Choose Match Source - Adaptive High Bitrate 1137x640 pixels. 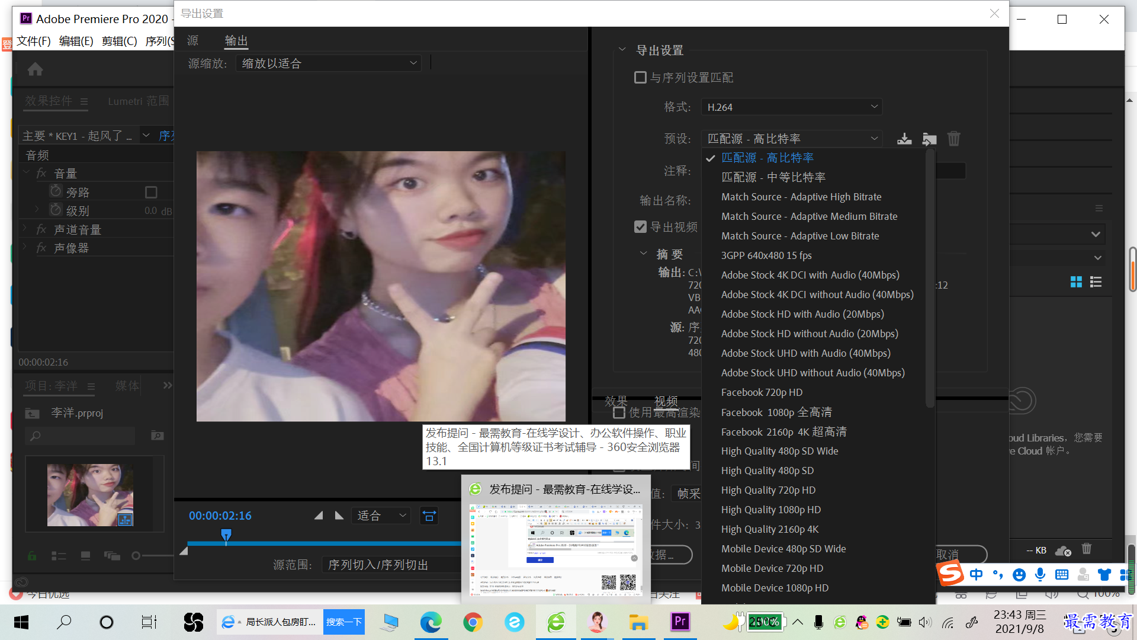coord(801,197)
